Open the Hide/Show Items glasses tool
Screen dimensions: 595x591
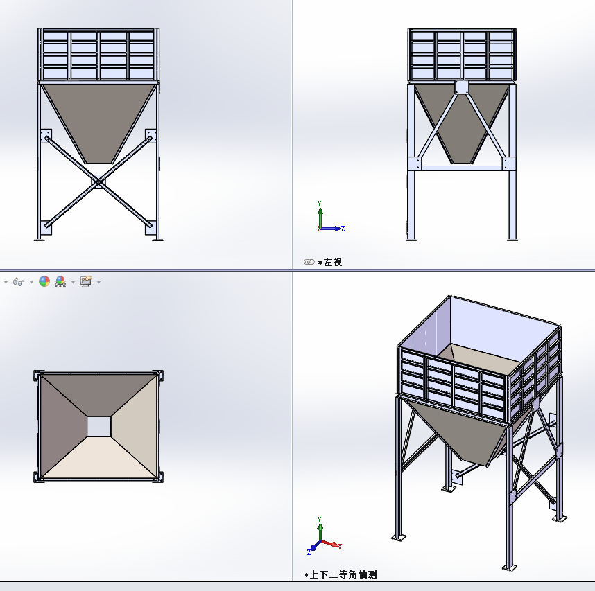pyautogui.click(x=18, y=282)
